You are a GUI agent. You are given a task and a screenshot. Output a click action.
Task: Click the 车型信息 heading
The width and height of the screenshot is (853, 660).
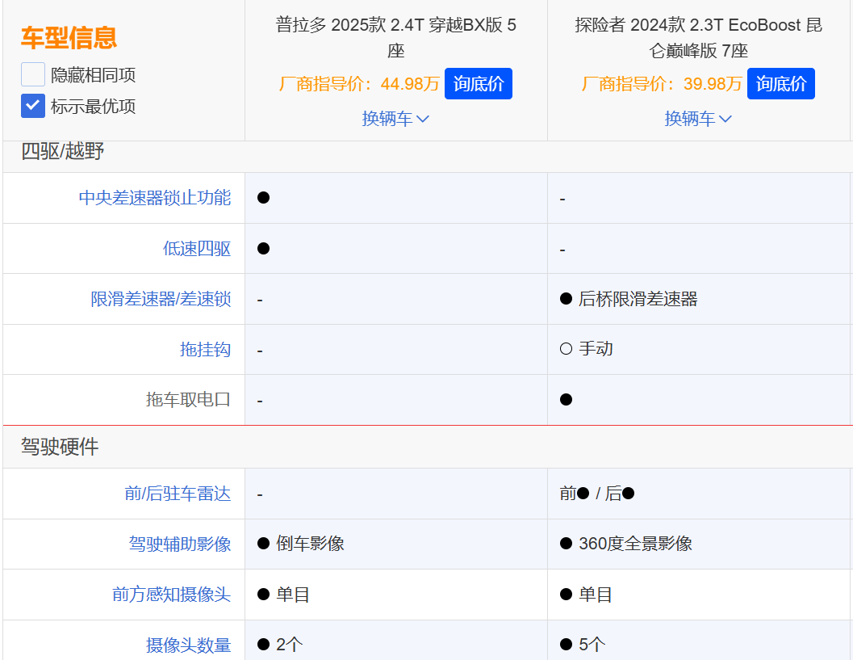point(69,38)
